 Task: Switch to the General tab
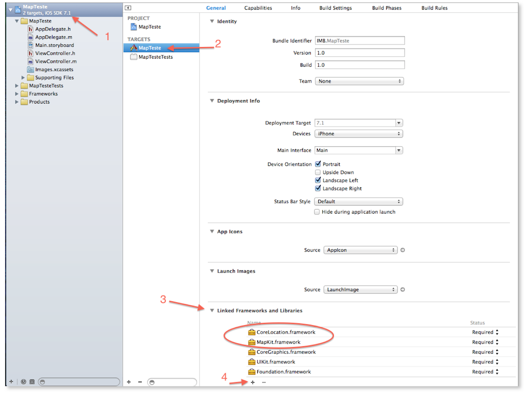click(216, 8)
